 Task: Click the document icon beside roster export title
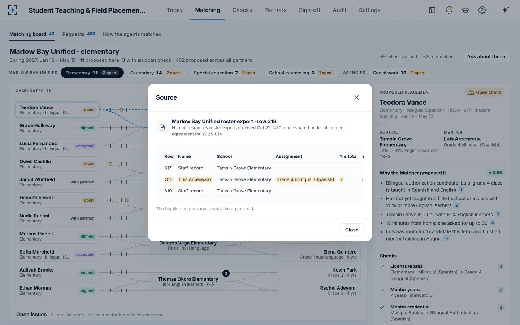162,127
